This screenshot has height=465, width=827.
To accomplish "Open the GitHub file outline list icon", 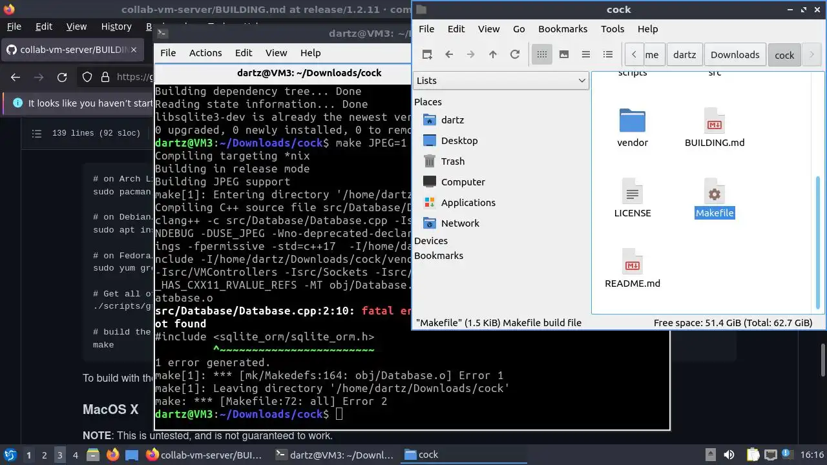I will [37, 133].
